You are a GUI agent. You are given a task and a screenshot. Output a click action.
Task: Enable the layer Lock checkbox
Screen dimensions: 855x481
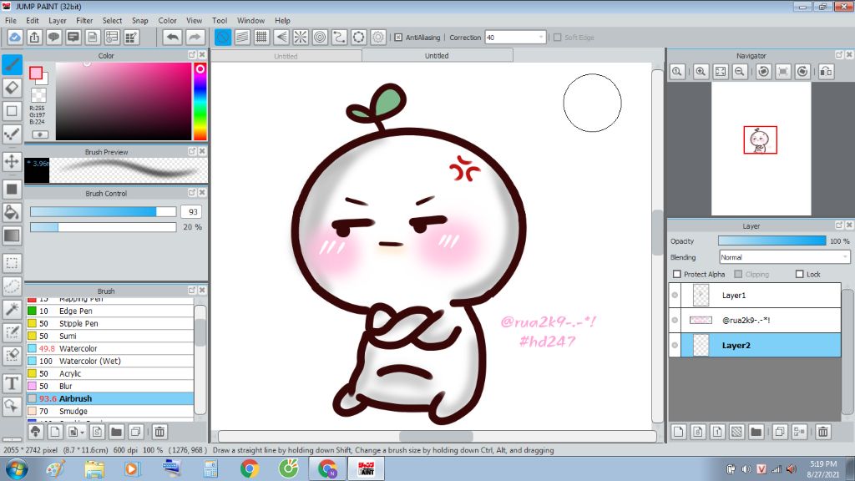pyautogui.click(x=799, y=274)
